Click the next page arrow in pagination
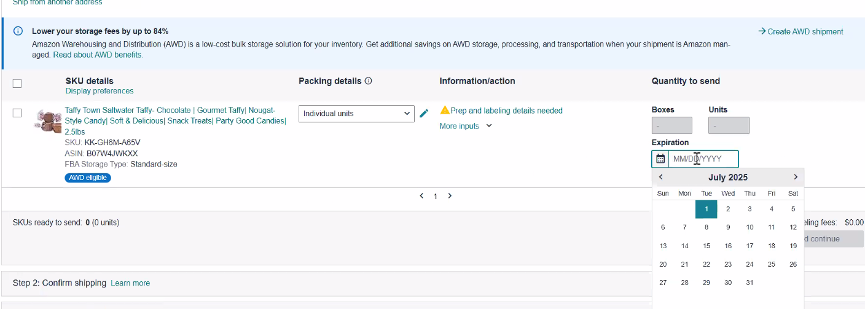Viewport: 865px width, 309px height. [x=450, y=196]
